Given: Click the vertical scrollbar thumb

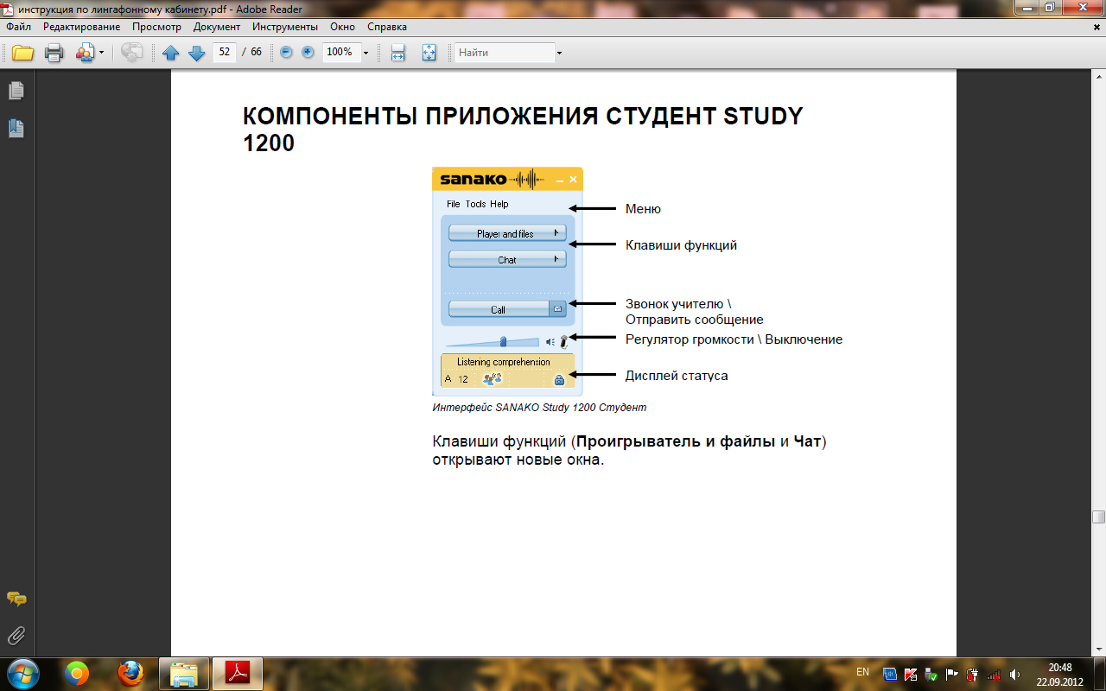Looking at the screenshot, I should (x=1098, y=517).
